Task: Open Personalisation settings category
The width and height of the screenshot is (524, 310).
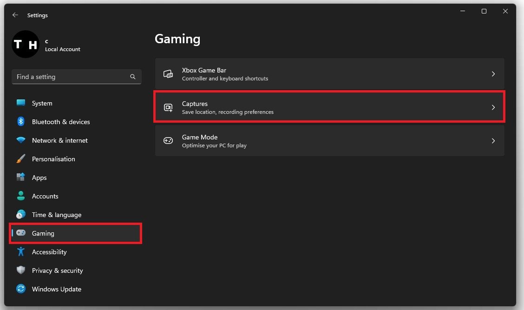Action: (53, 159)
